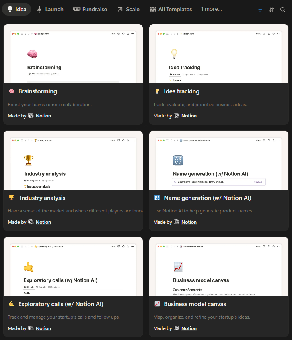Click the brain icon beside Brainstorming title

coord(12,91)
